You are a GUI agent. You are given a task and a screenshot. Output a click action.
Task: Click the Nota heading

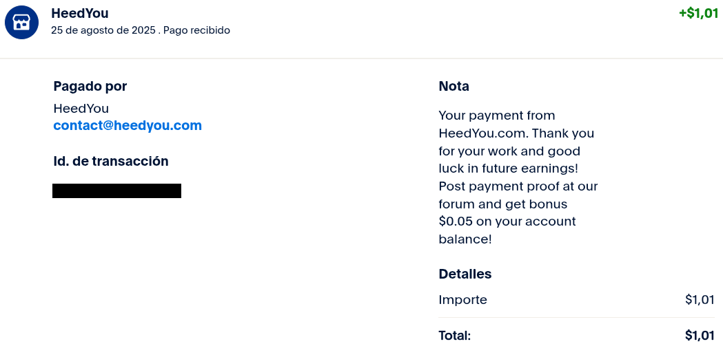tap(454, 86)
